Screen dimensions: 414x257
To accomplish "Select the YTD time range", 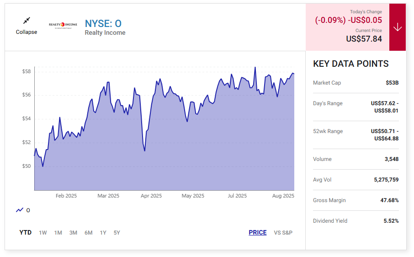I will [x=25, y=233].
